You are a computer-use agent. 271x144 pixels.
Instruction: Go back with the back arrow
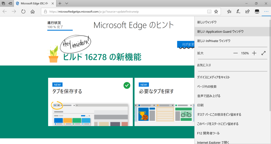click(5, 12)
